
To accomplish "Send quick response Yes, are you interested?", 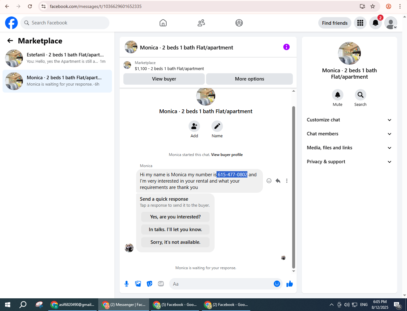I will coord(176,217).
